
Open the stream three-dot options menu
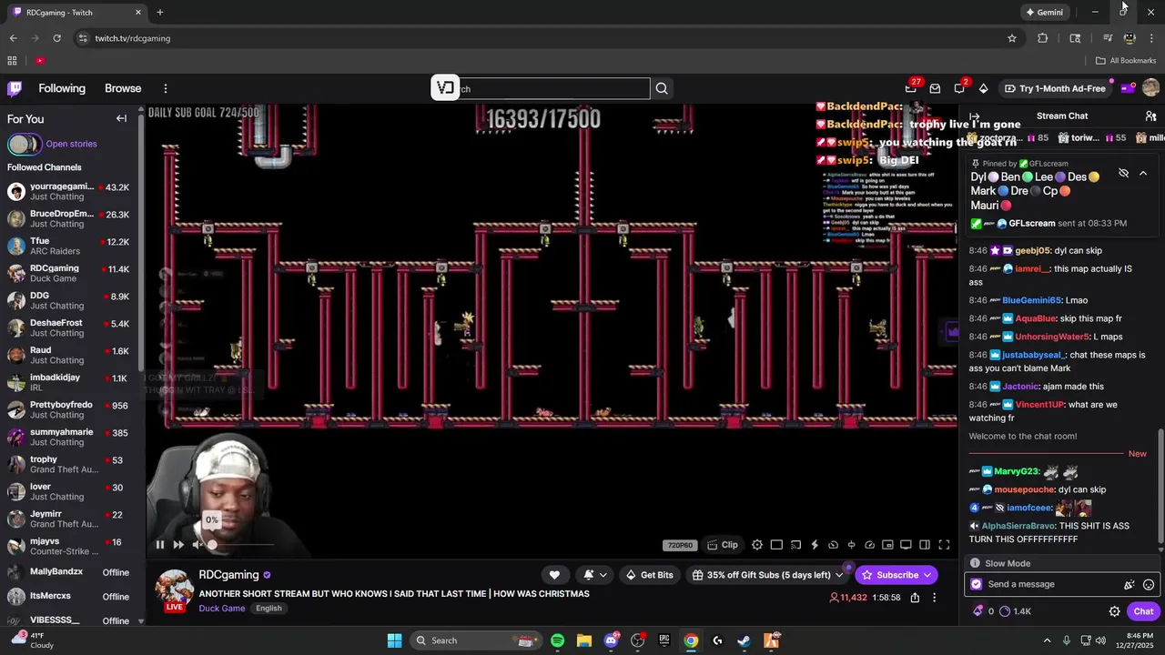[x=934, y=598]
